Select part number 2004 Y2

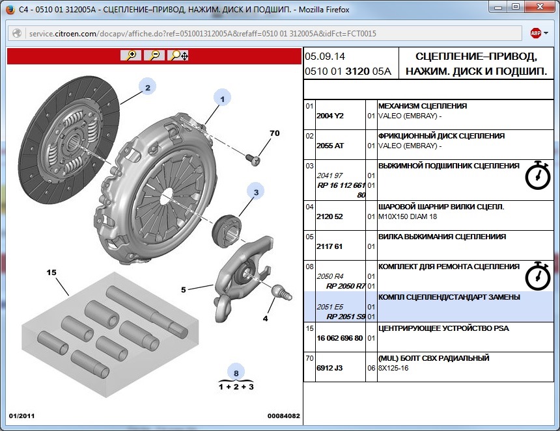[330, 116]
